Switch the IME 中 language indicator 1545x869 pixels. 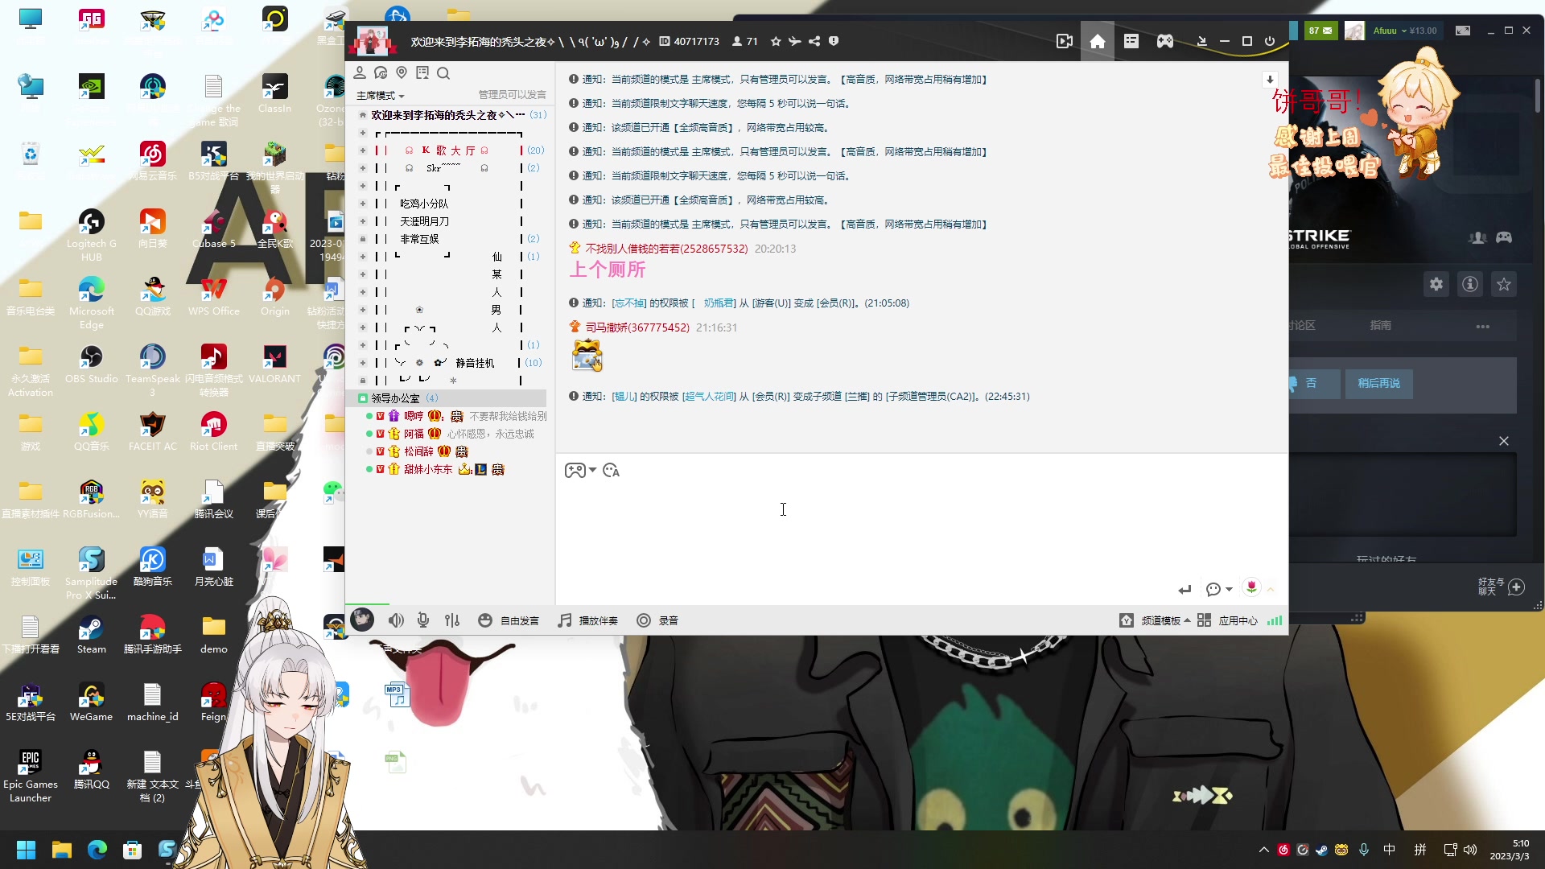(x=1390, y=850)
